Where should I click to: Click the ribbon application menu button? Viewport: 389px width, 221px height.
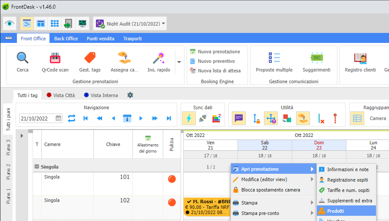click(x=9, y=38)
